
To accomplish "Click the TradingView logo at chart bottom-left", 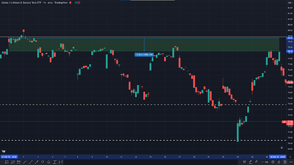I will [4, 151].
